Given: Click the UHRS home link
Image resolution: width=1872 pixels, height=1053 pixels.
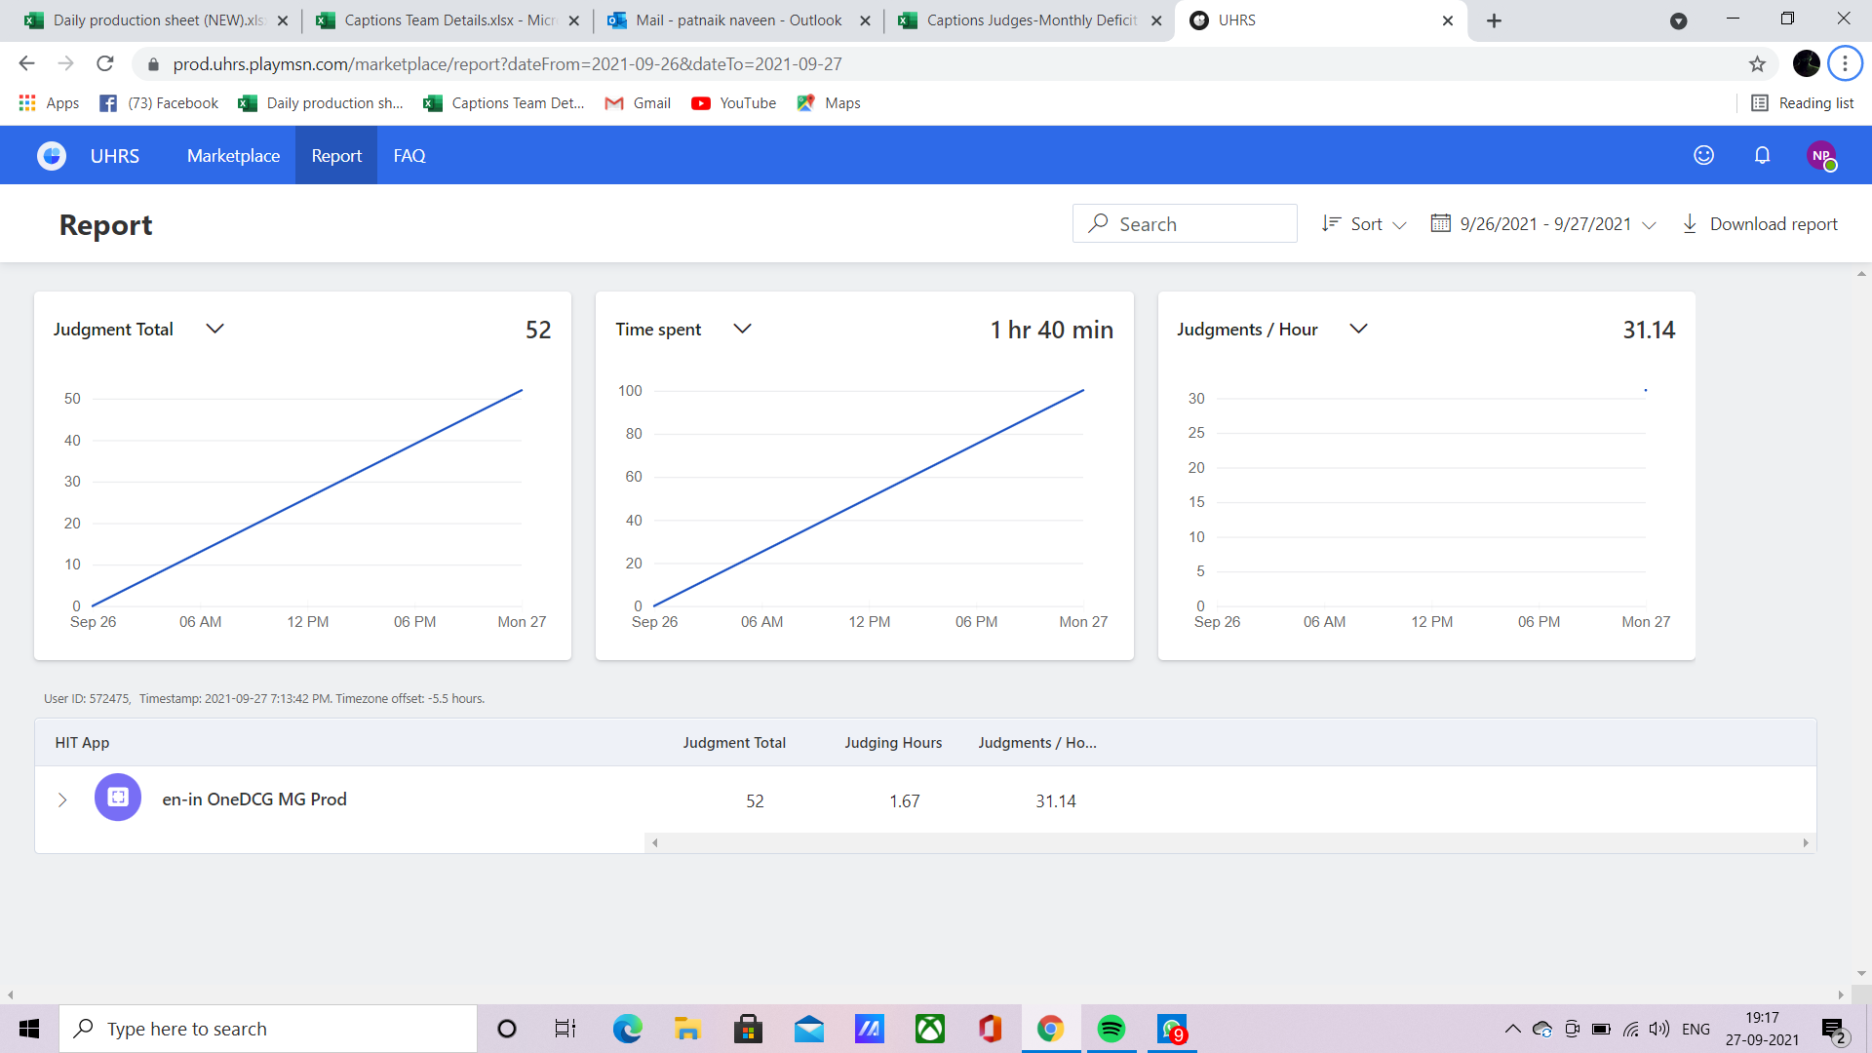Looking at the screenshot, I should 114,156.
